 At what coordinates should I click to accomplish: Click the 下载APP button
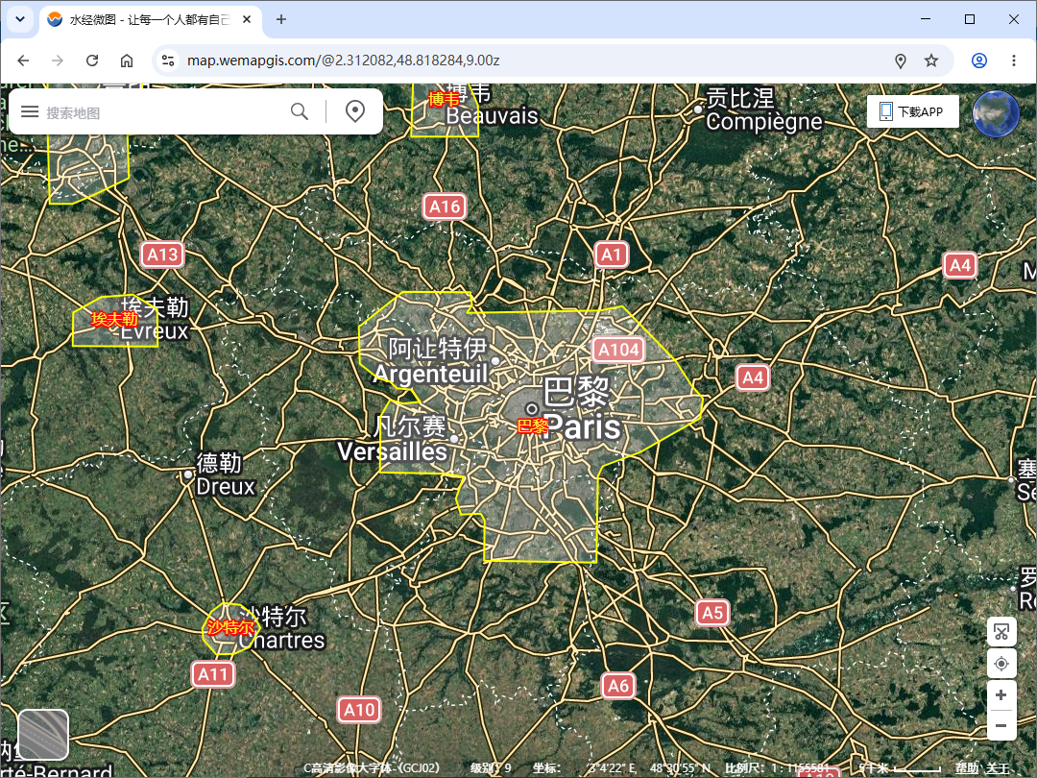(913, 111)
